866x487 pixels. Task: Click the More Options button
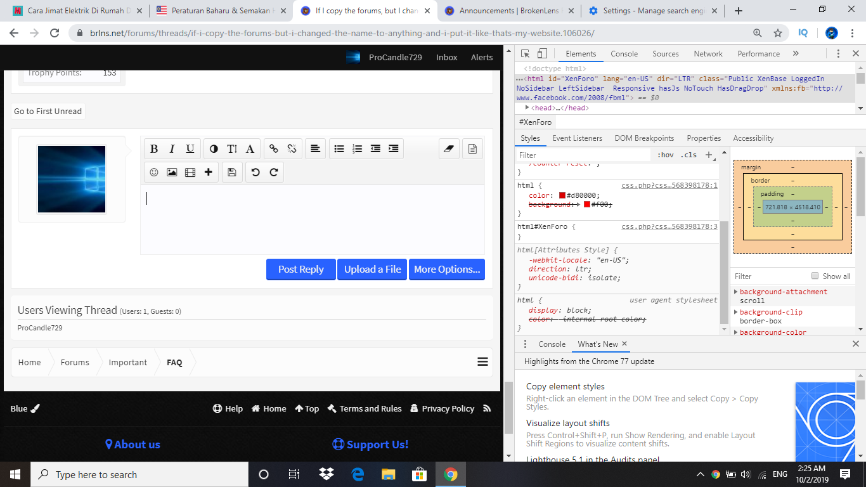[447, 269]
